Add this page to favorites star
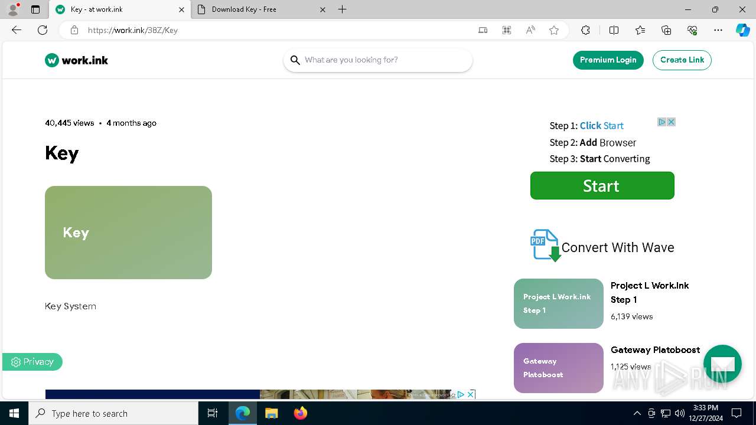756x425 pixels. (x=554, y=30)
